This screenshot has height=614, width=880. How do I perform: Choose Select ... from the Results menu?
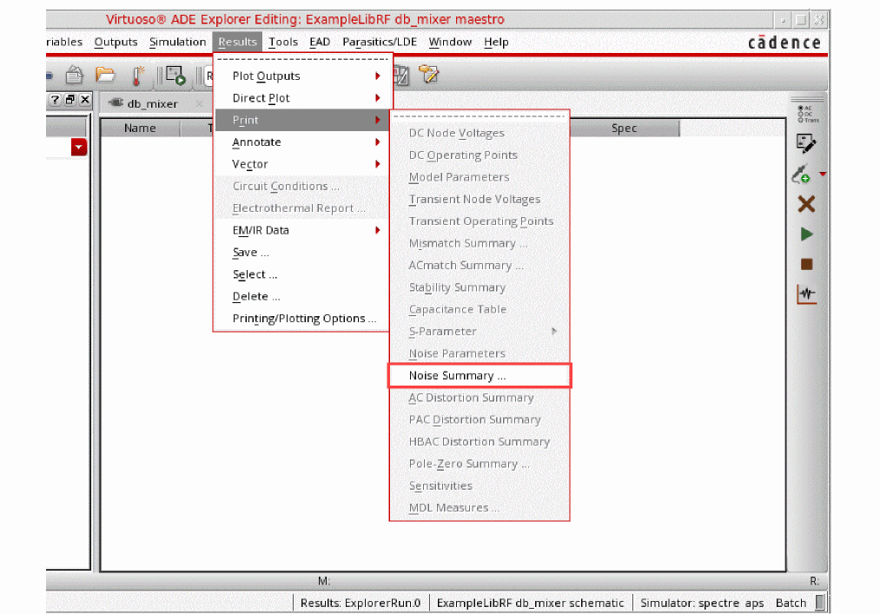(x=302, y=274)
